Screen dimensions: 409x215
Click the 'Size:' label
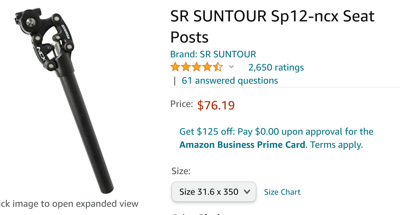[181, 171]
